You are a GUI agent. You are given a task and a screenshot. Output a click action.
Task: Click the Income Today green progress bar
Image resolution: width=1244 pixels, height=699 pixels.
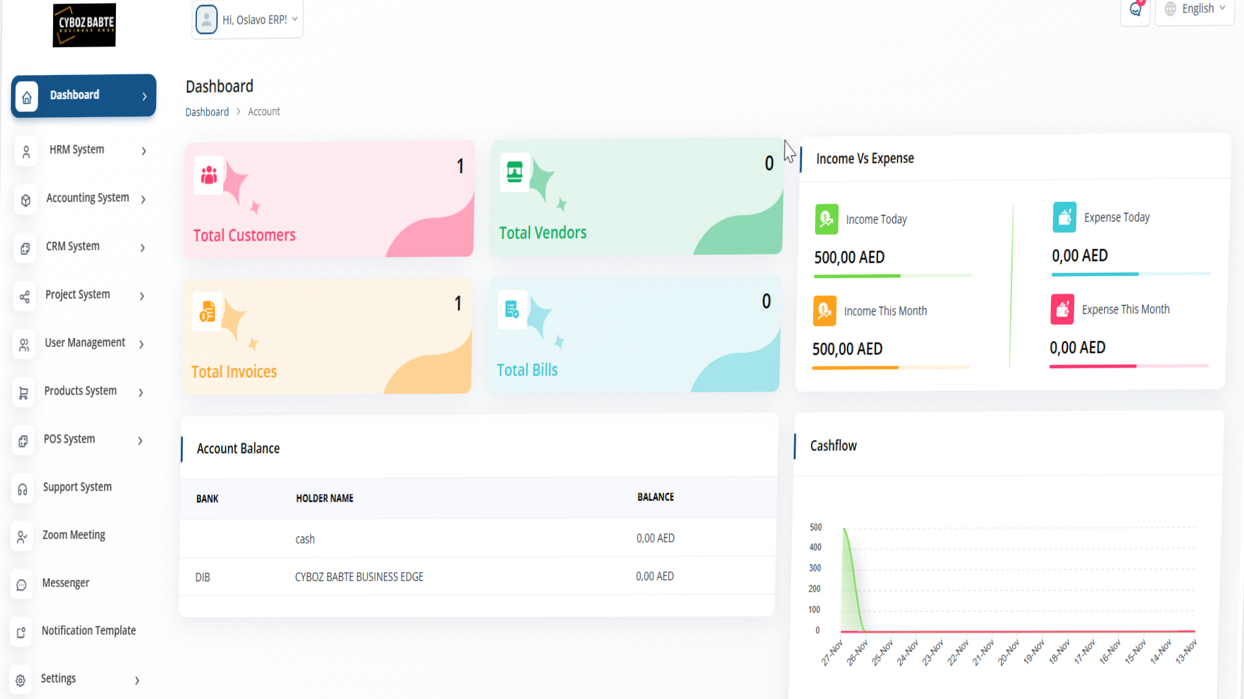coord(857,276)
